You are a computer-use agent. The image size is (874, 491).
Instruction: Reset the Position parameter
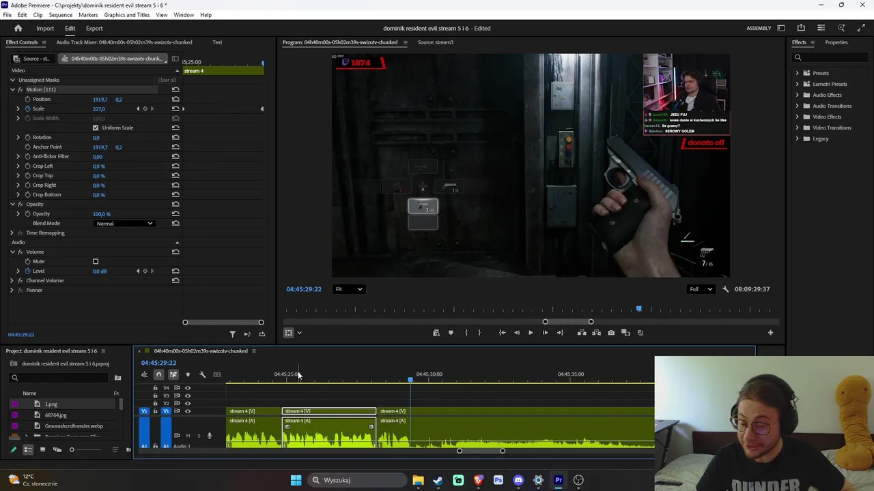point(175,100)
